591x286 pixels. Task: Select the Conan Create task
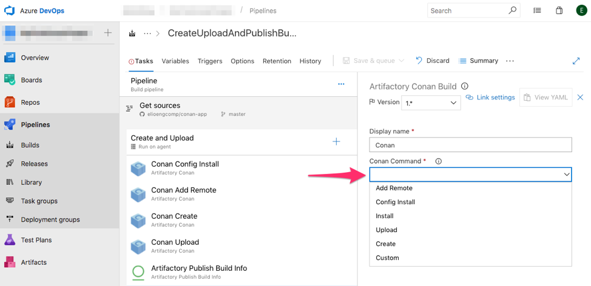pyautogui.click(x=174, y=220)
